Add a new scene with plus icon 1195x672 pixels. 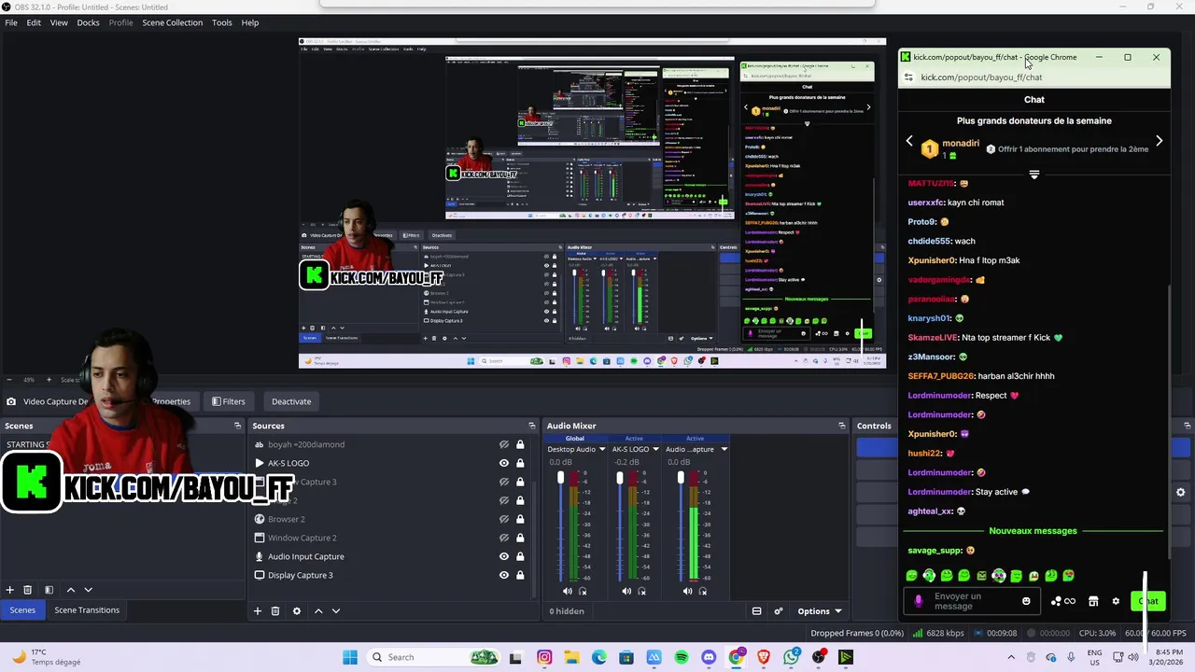point(9,590)
